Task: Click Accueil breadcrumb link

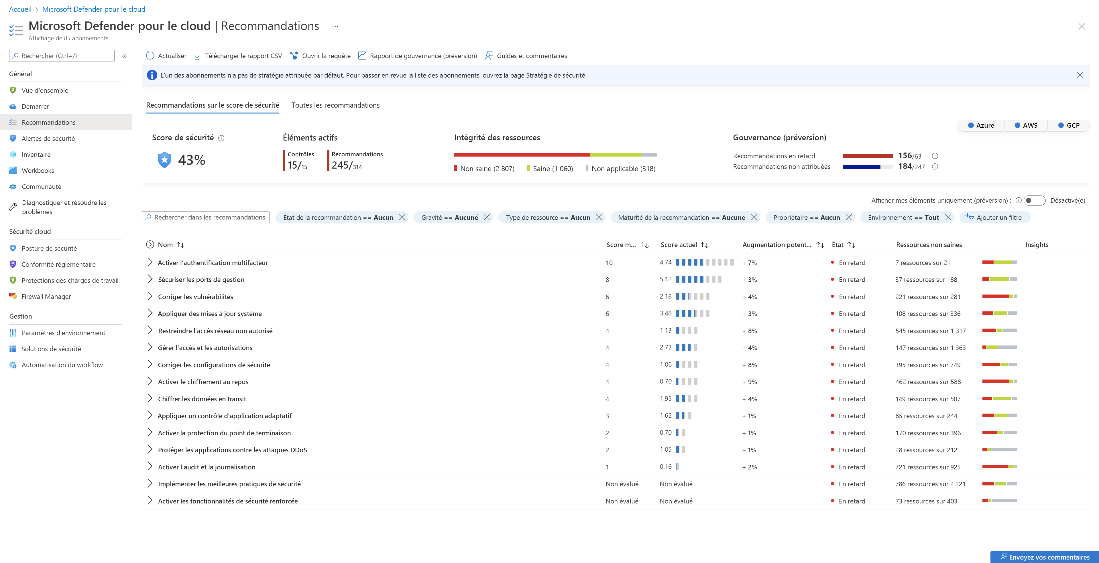Action: point(20,9)
